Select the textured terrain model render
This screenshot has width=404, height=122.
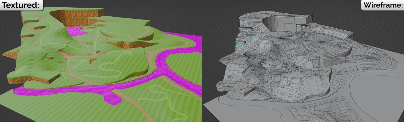(x=101, y=65)
